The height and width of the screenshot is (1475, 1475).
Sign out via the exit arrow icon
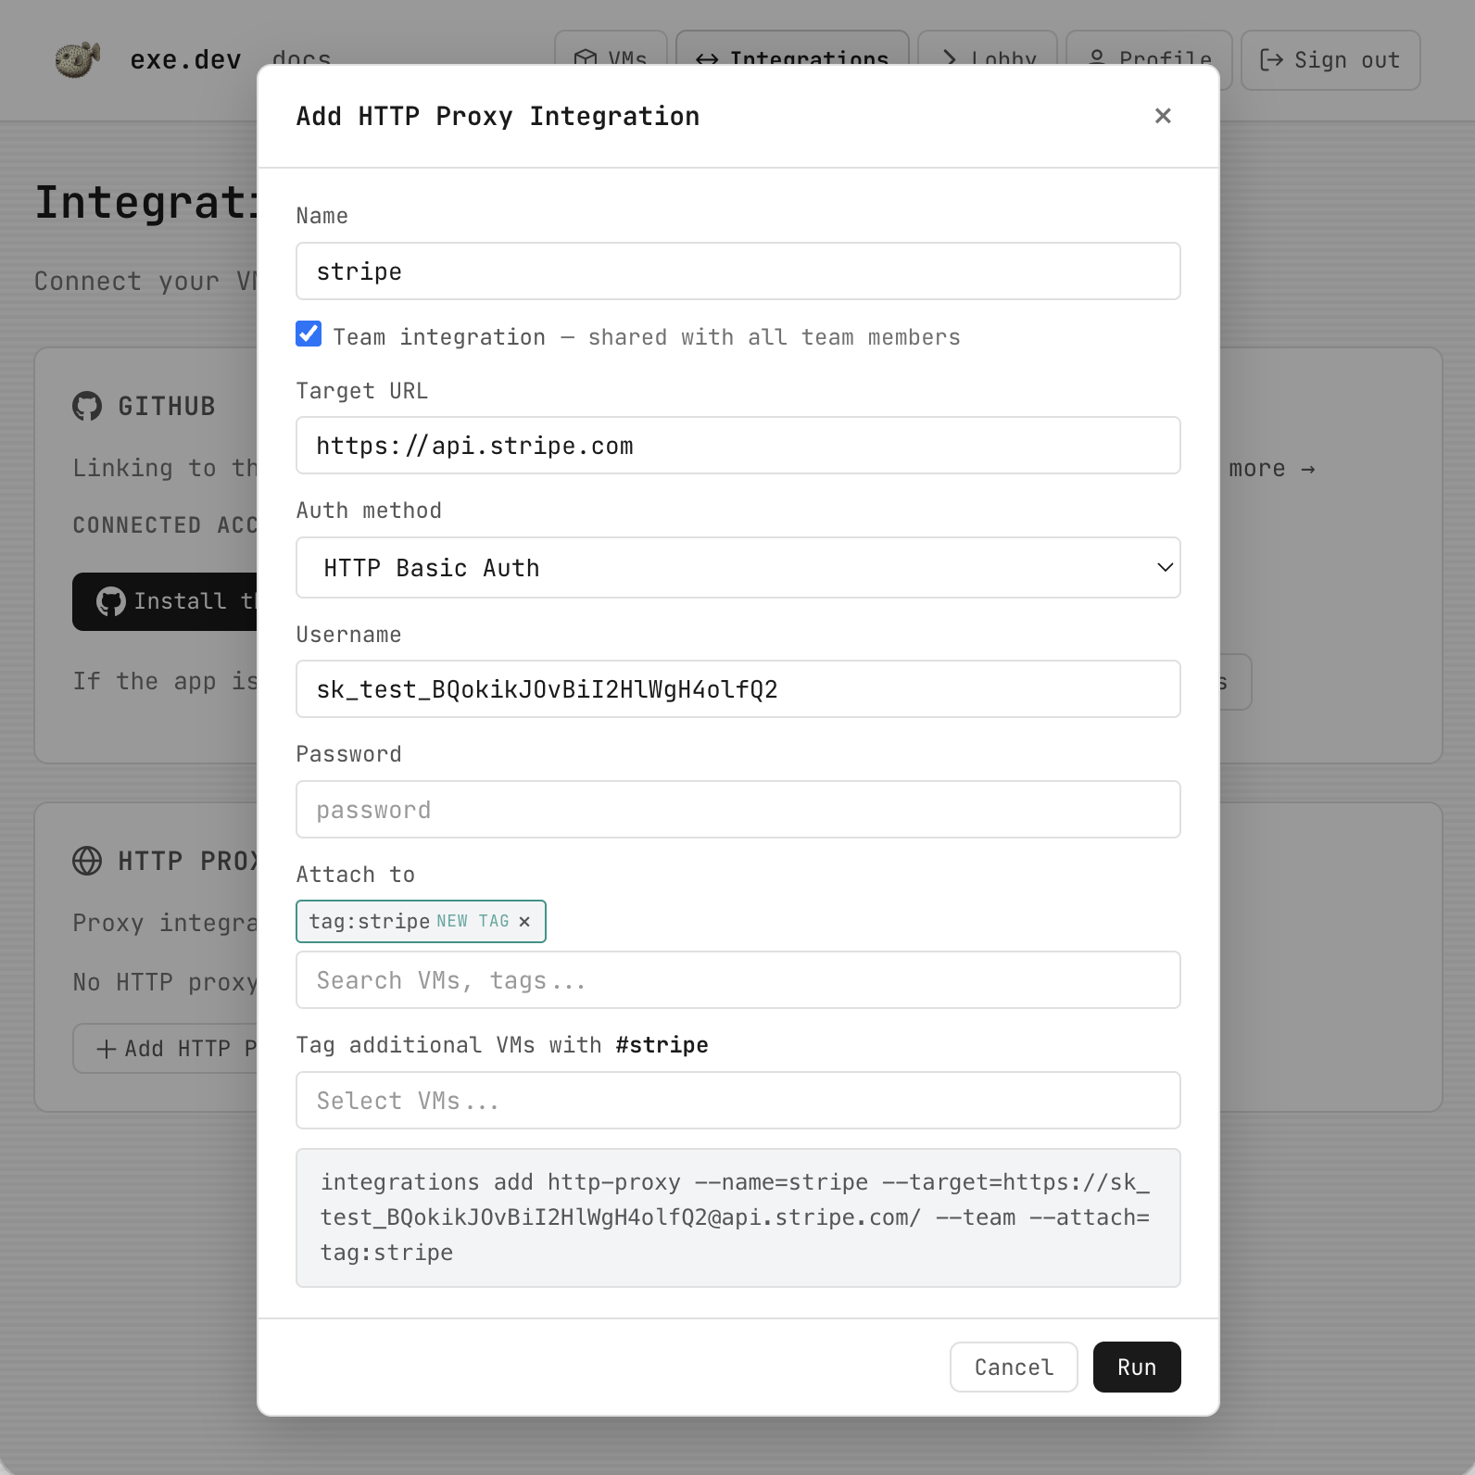(1272, 59)
